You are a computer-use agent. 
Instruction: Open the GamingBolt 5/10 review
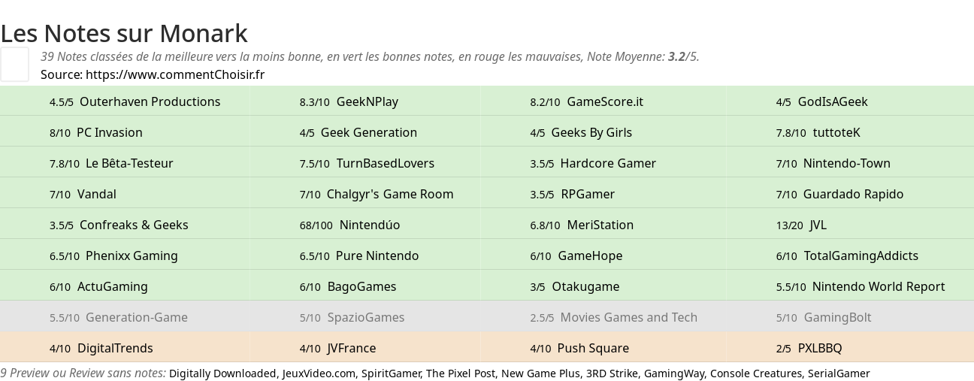tap(824, 317)
